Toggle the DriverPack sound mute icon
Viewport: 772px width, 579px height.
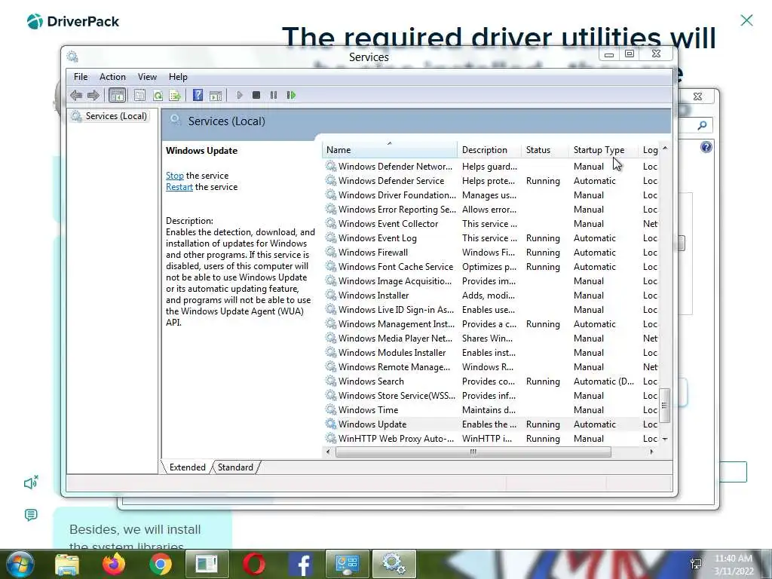coord(31,482)
